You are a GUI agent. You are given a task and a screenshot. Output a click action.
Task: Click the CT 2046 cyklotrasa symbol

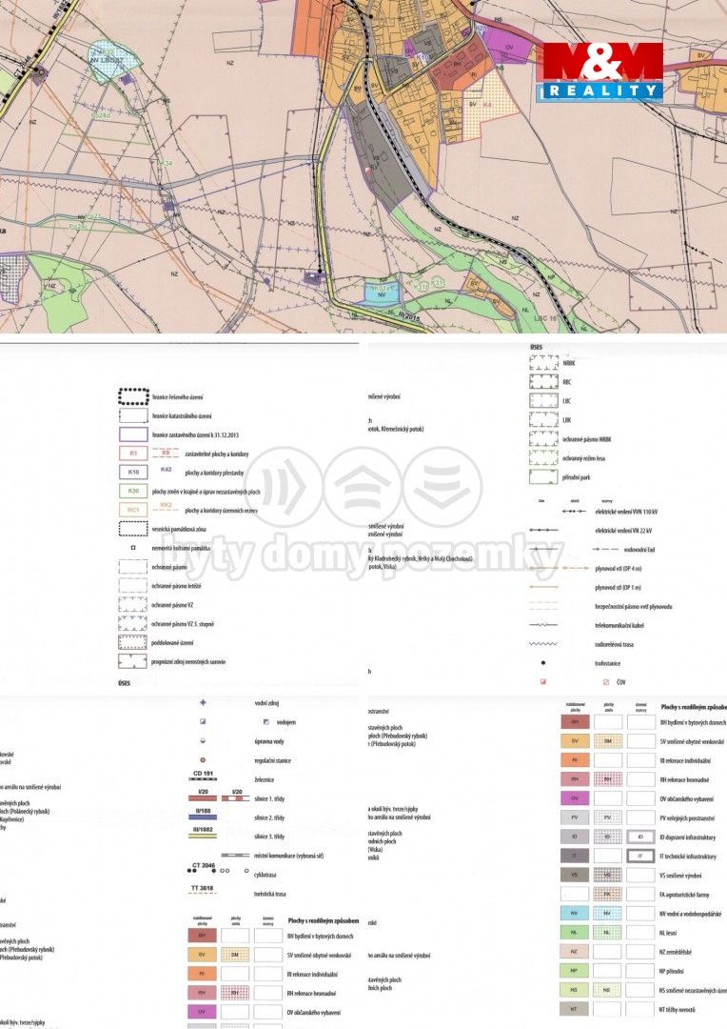pyautogui.click(x=203, y=868)
